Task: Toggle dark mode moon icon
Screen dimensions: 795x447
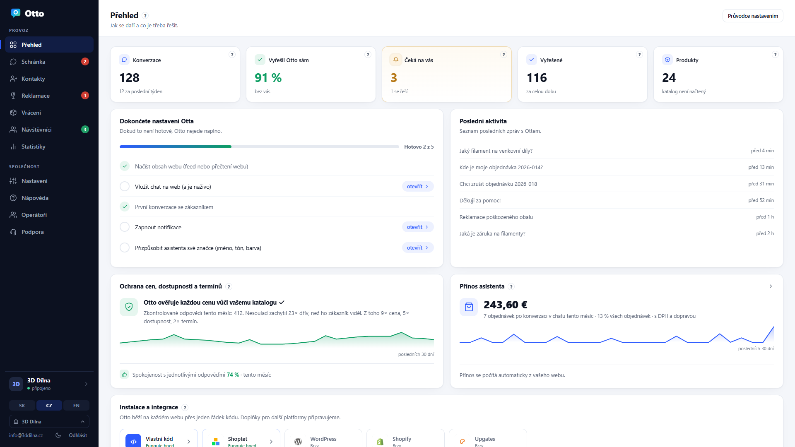Action: (58, 435)
